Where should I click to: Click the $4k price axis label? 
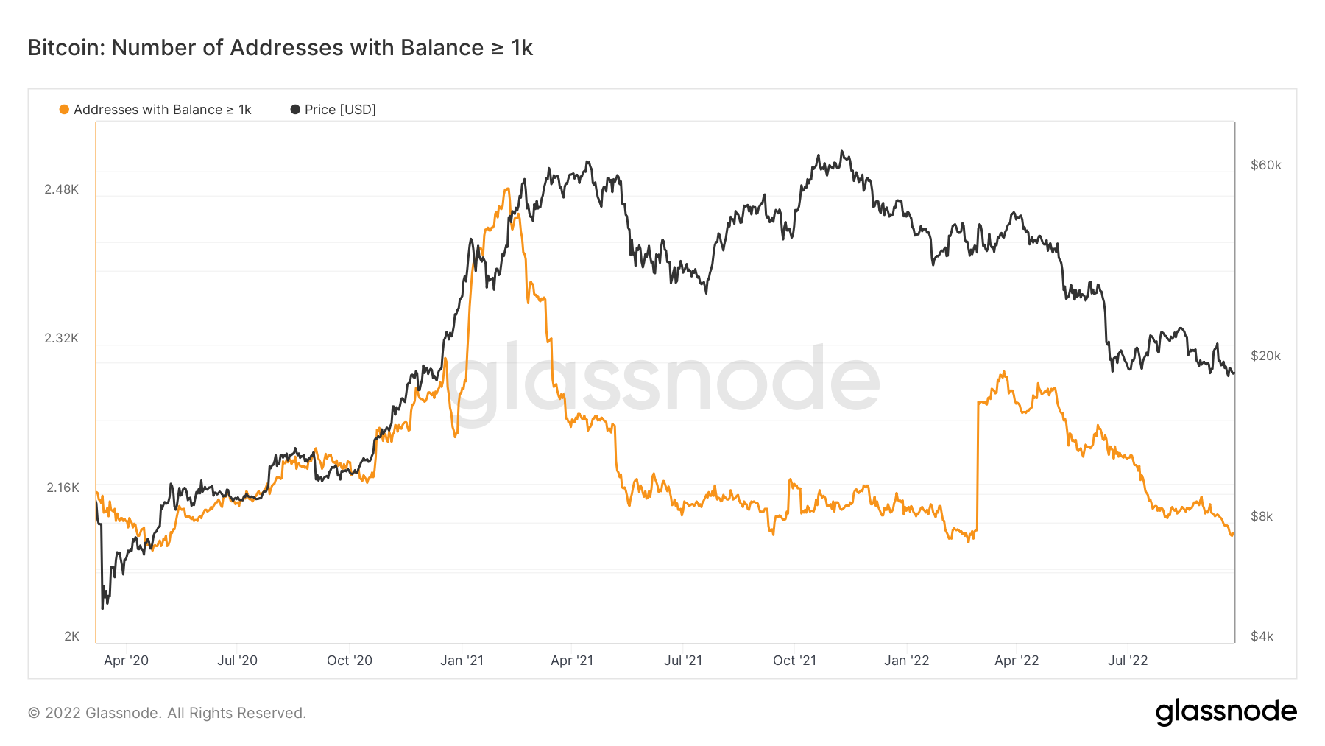(1262, 636)
